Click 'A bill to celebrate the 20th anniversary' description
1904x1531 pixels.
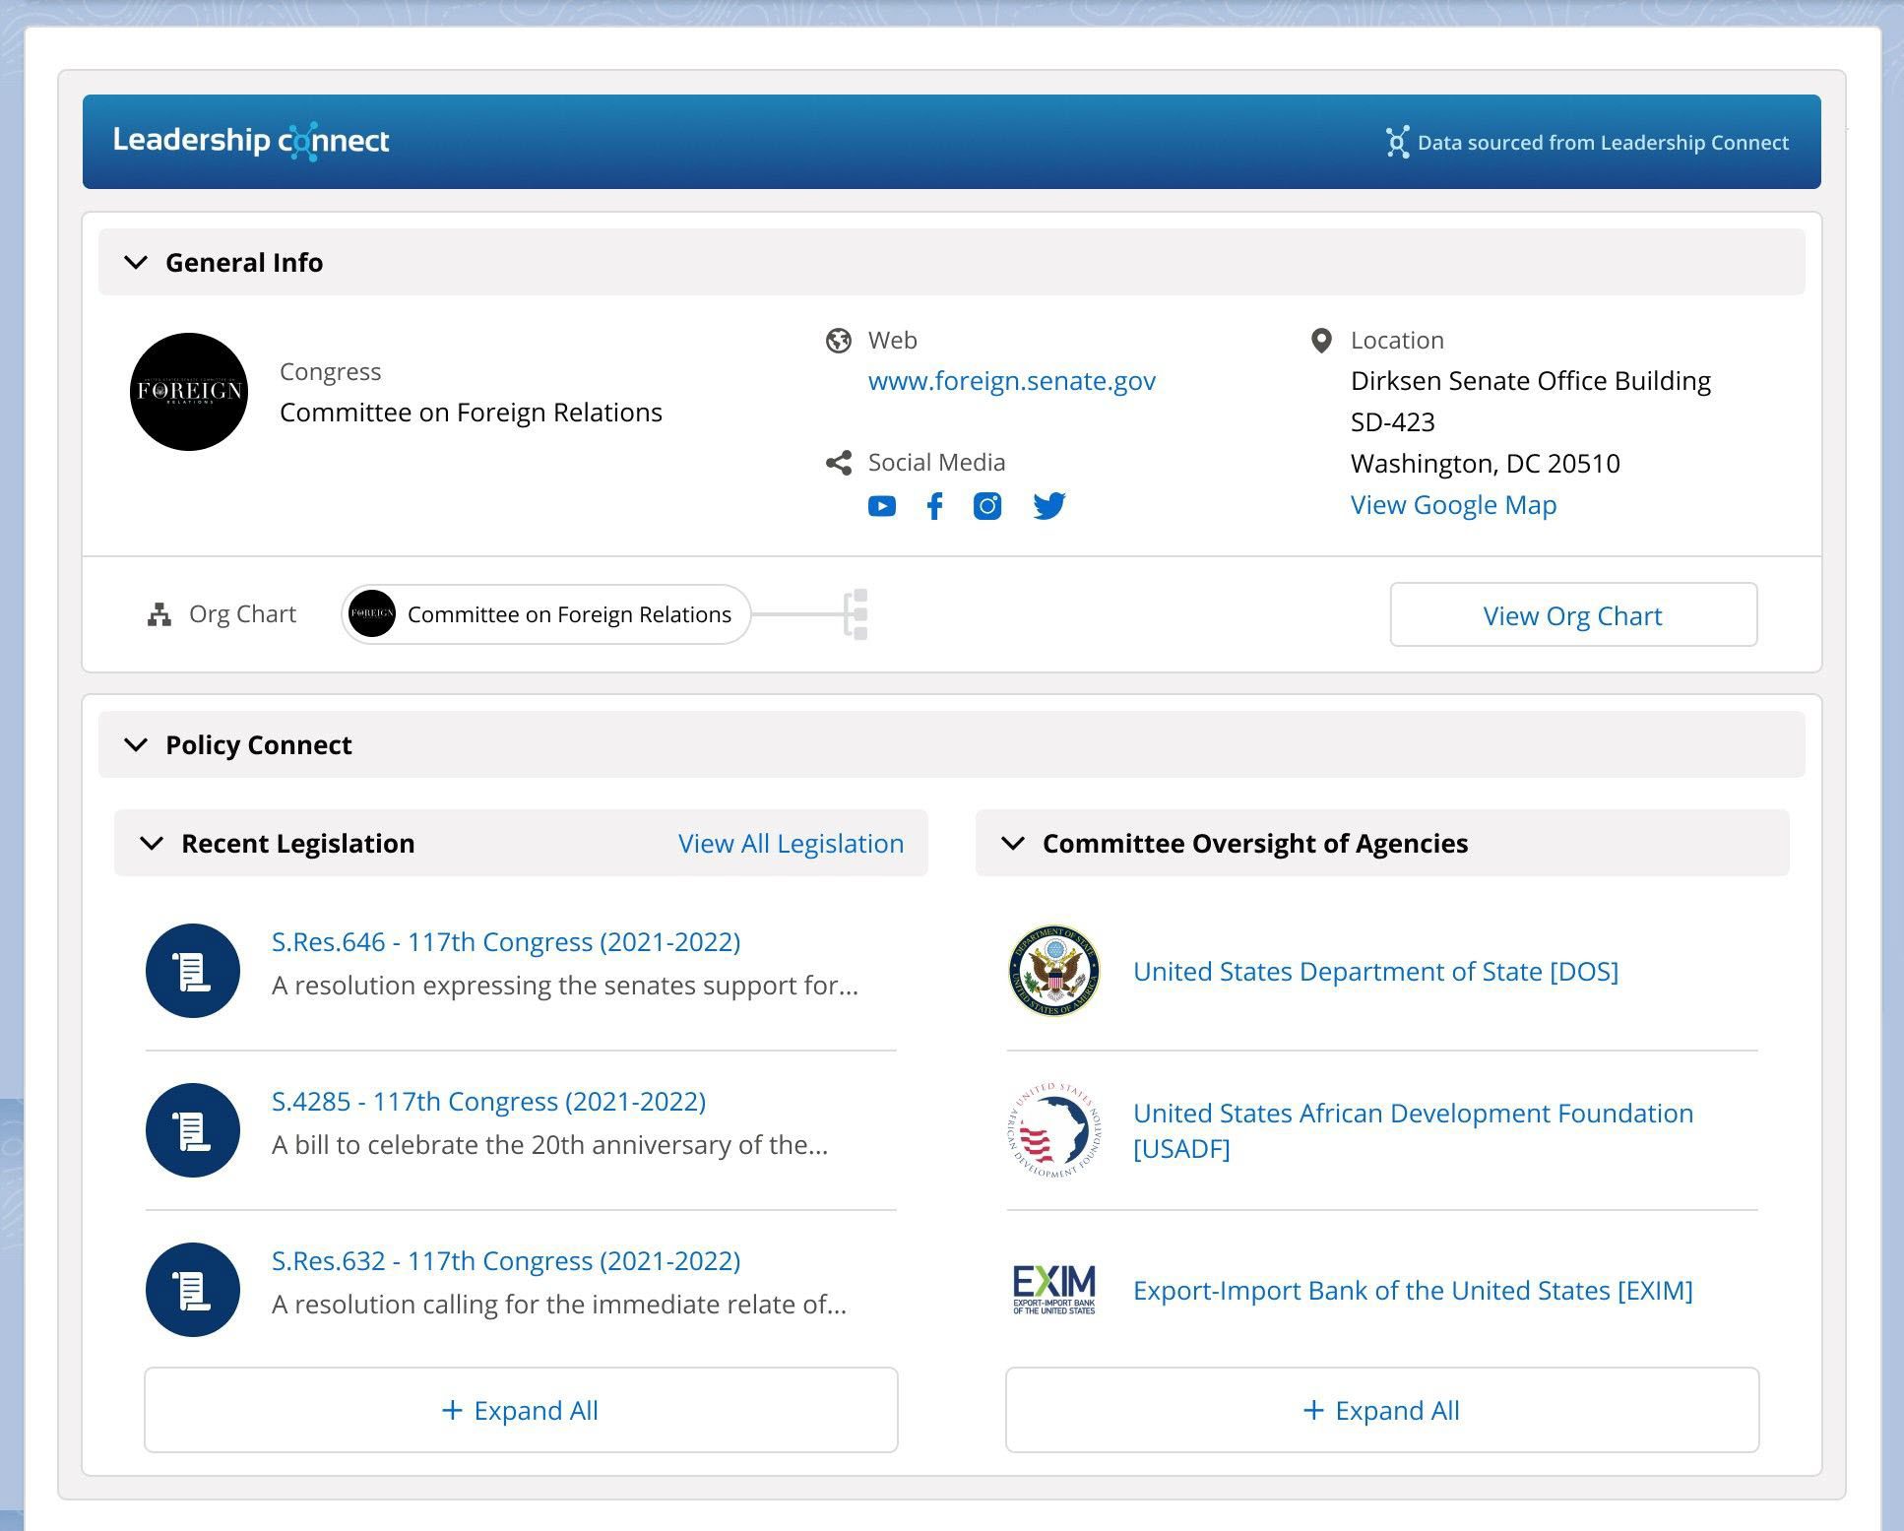click(549, 1145)
